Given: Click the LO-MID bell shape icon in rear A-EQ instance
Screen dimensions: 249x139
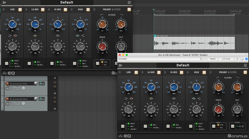Looking at the screenshot, I should click(x=35, y=36).
